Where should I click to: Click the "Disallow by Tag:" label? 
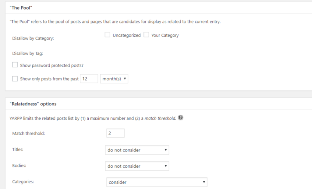(x=28, y=54)
